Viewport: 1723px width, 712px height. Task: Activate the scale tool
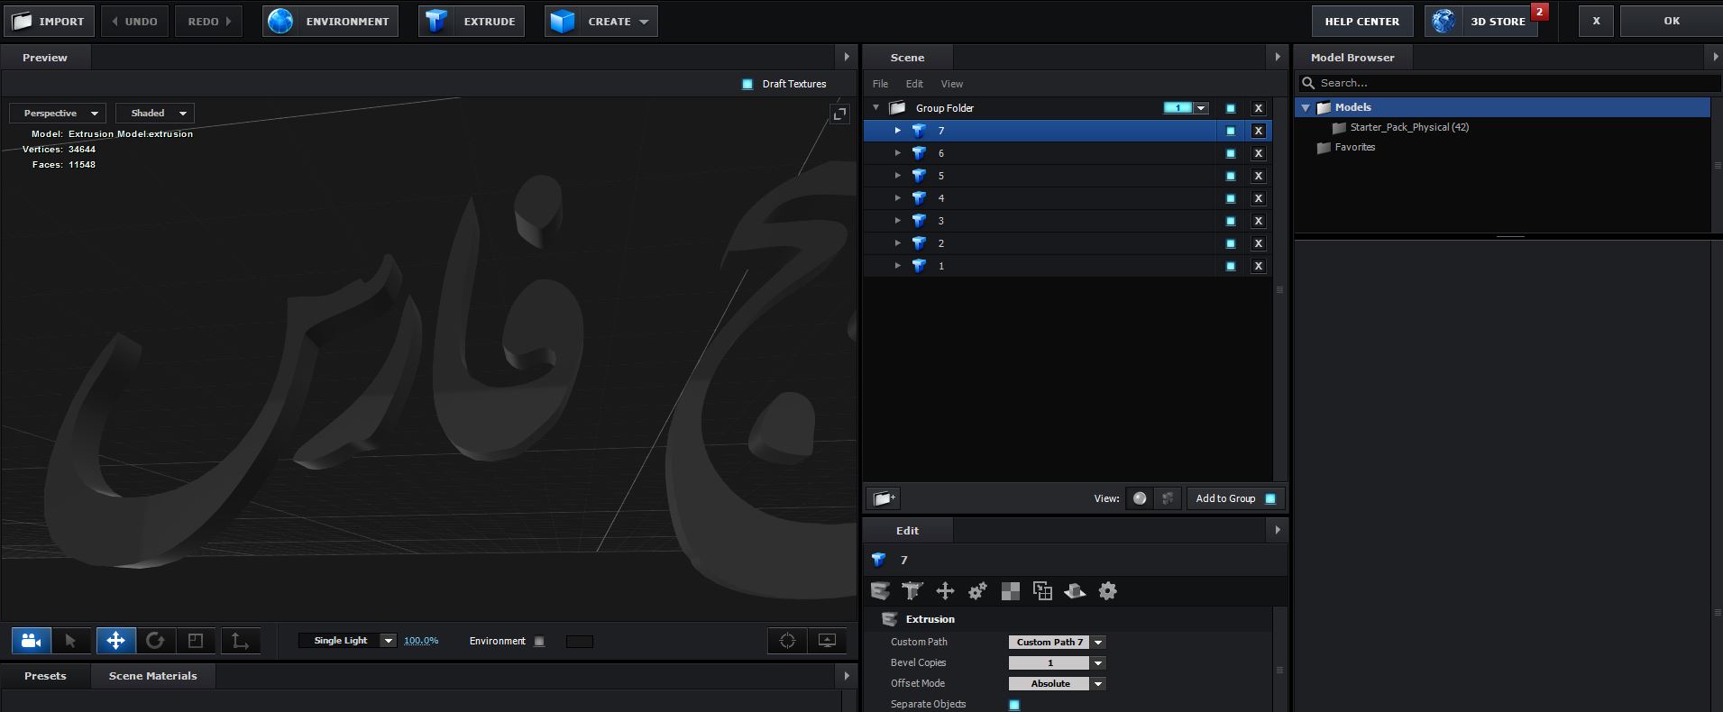196,641
